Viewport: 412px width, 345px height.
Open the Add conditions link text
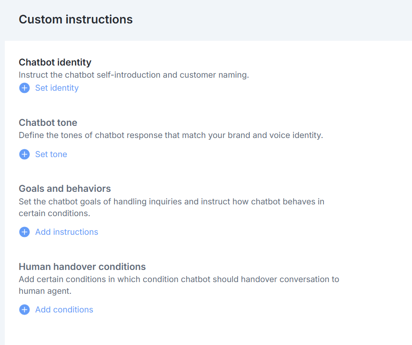tap(64, 310)
